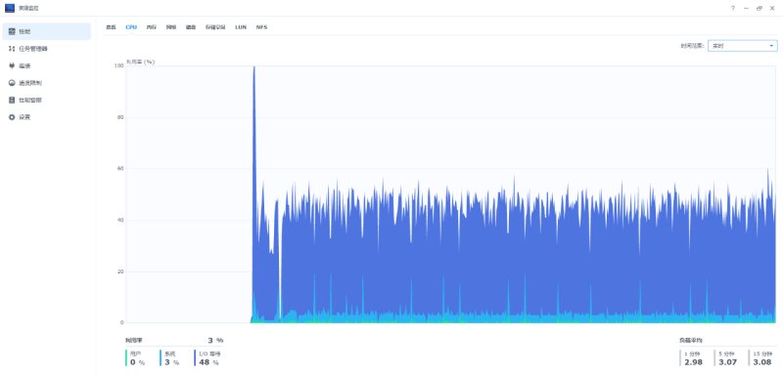
Task: Switch to the Memory (内存) tab
Action: 152,27
